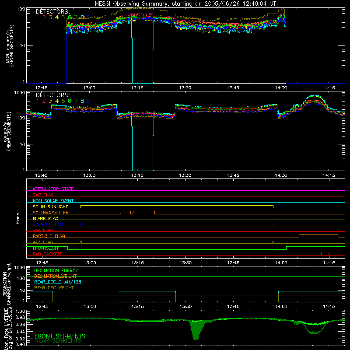Click the 1000 y-axis value on the rear segments plot

tap(20, 92)
